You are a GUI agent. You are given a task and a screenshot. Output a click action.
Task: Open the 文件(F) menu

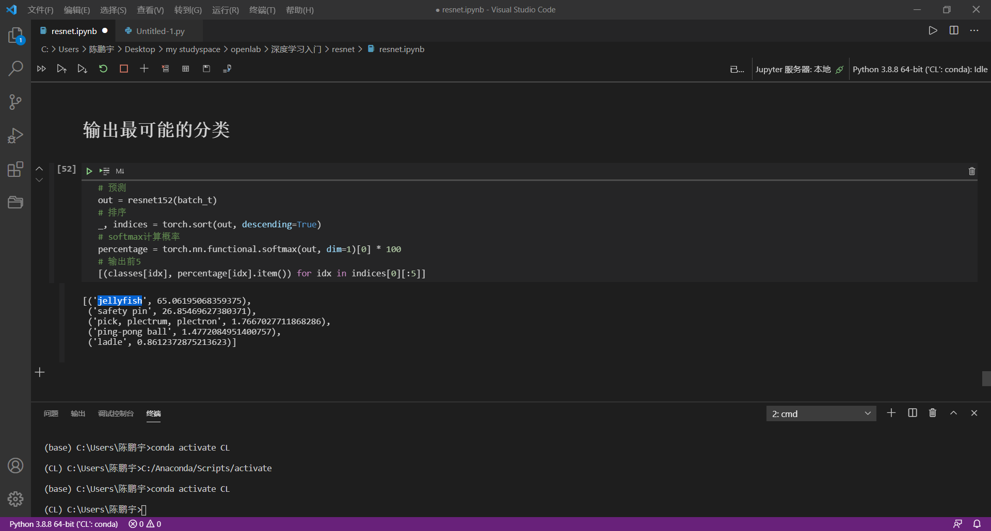click(x=41, y=10)
